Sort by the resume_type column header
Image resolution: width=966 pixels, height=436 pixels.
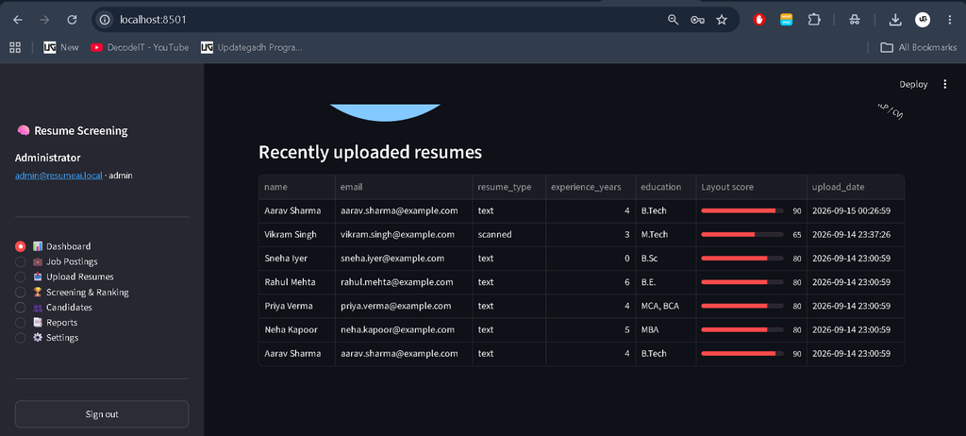click(x=508, y=187)
